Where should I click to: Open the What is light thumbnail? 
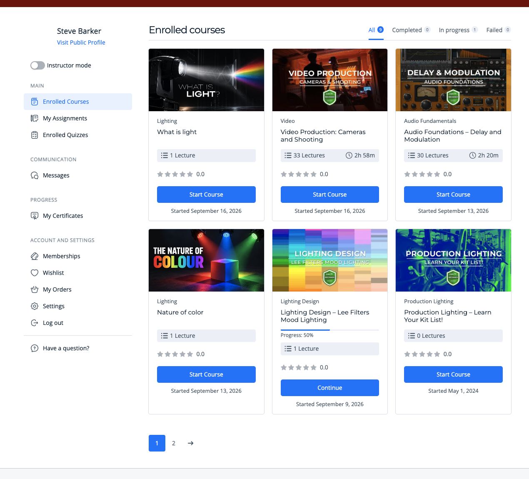coord(206,80)
